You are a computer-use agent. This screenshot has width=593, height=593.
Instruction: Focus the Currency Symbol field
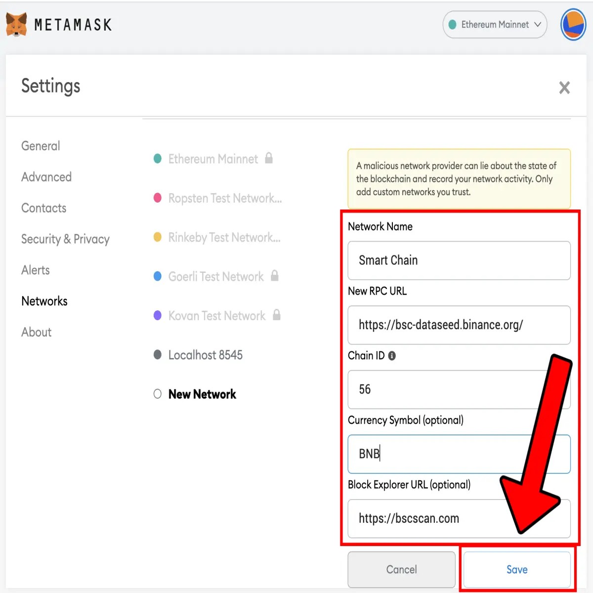point(459,454)
